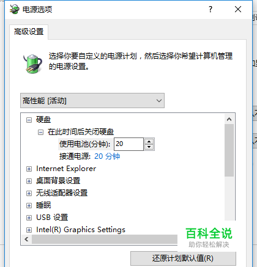Increase battery minutes with up spinner arrow

tap(149, 141)
